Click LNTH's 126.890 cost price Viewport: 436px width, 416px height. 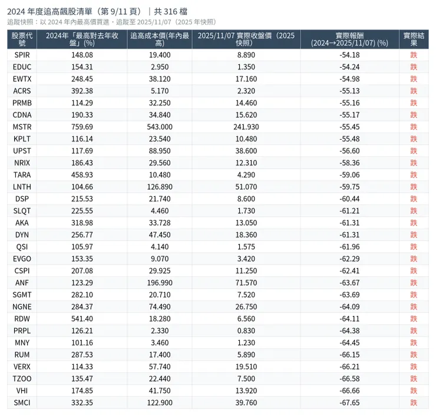coord(160,187)
